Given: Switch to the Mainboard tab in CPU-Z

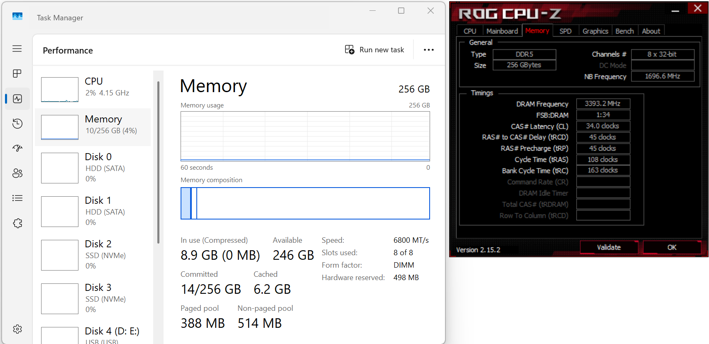Looking at the screenshot, I should coord(502,31).
